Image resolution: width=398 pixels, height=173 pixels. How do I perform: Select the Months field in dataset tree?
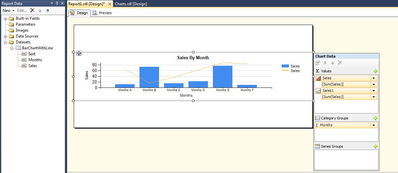35,60
